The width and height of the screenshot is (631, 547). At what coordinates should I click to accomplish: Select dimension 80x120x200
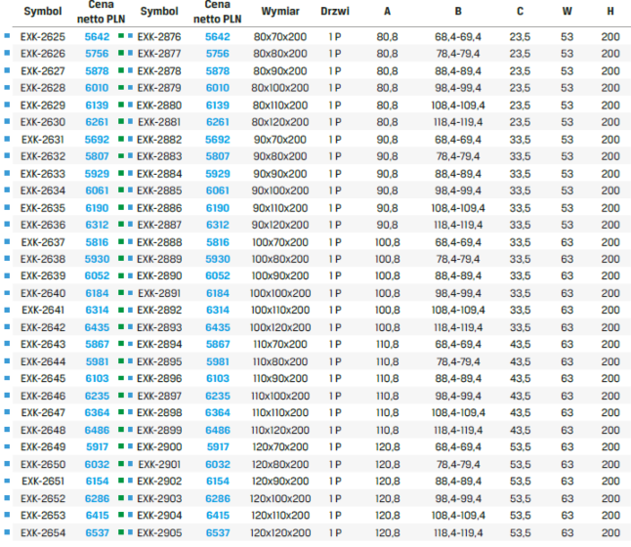pos(280,122)
